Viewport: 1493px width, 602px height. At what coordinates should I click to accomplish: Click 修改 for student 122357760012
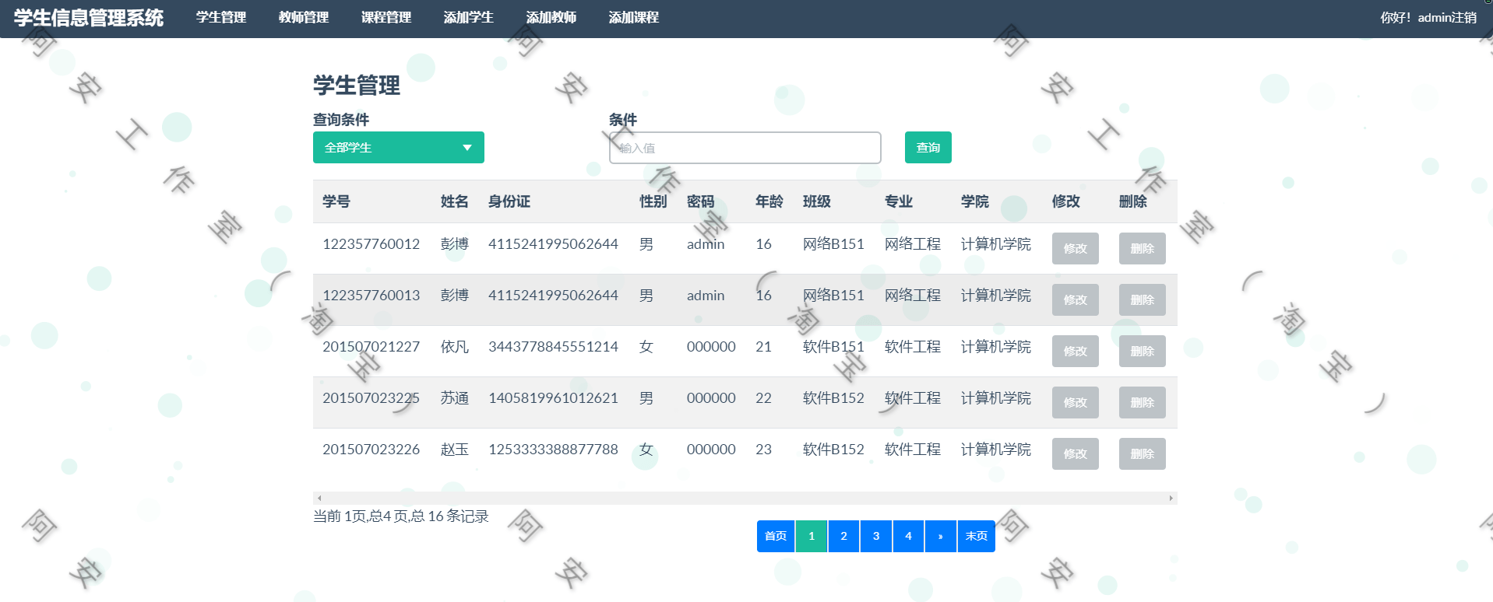1076,249
